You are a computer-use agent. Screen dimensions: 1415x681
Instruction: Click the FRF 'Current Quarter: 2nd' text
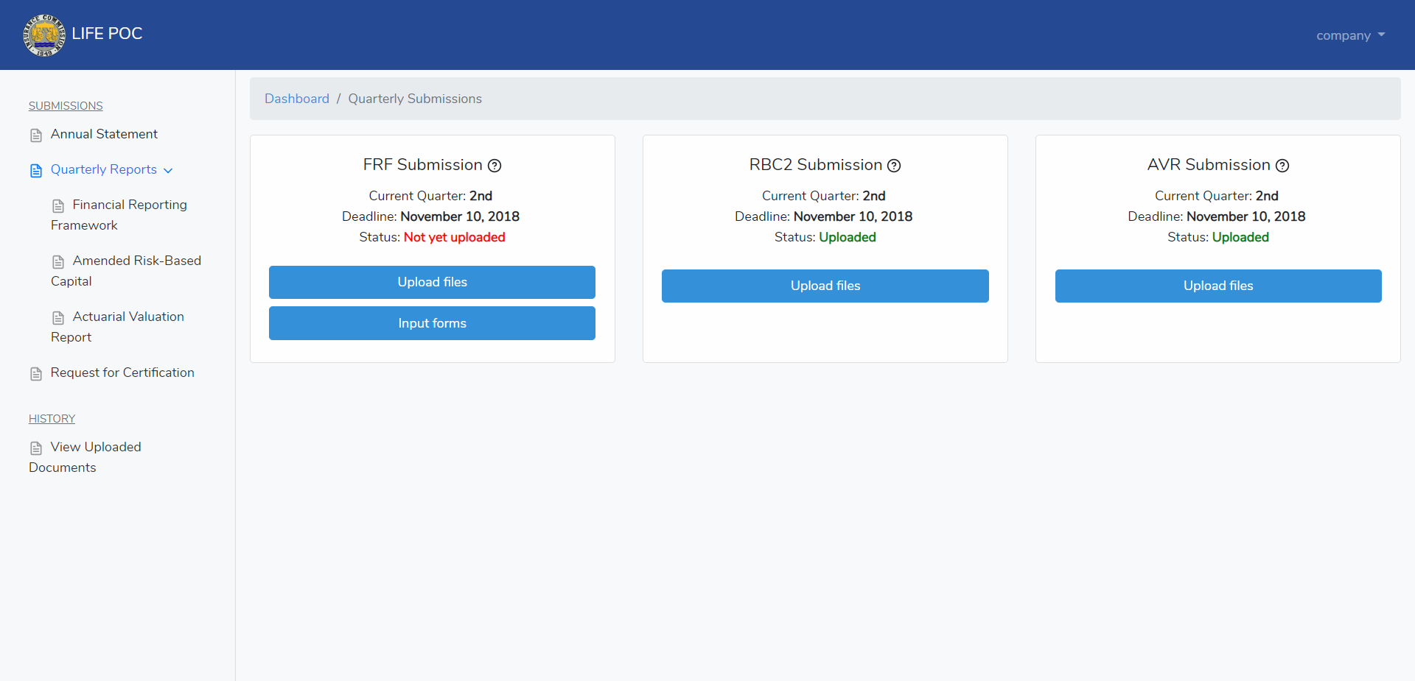tap(431, 196)
